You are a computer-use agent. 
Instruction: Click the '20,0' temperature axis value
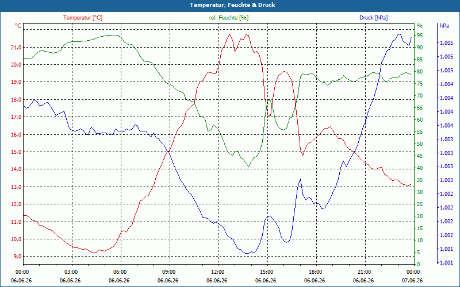pos(16,65)
